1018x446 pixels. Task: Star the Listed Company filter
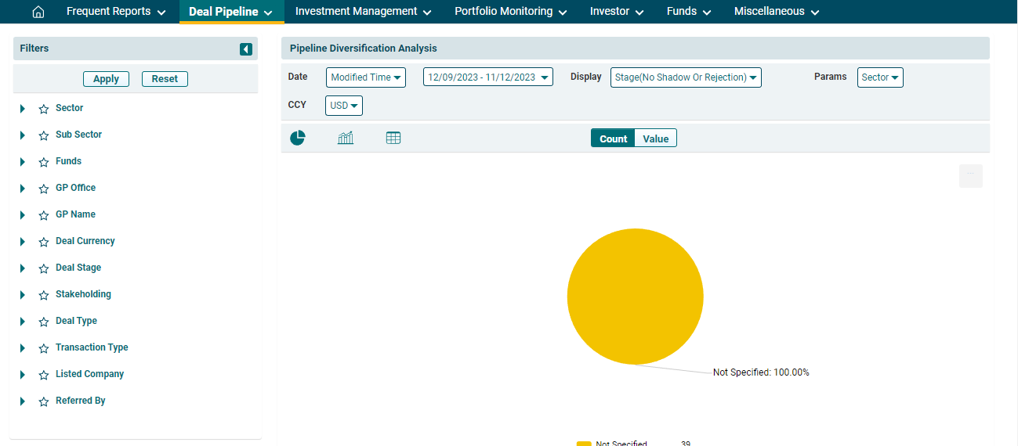pos(44,375)
